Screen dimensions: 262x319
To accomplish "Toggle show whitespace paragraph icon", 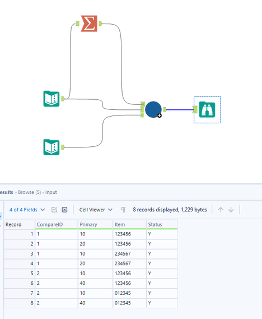I will [123, 210].
